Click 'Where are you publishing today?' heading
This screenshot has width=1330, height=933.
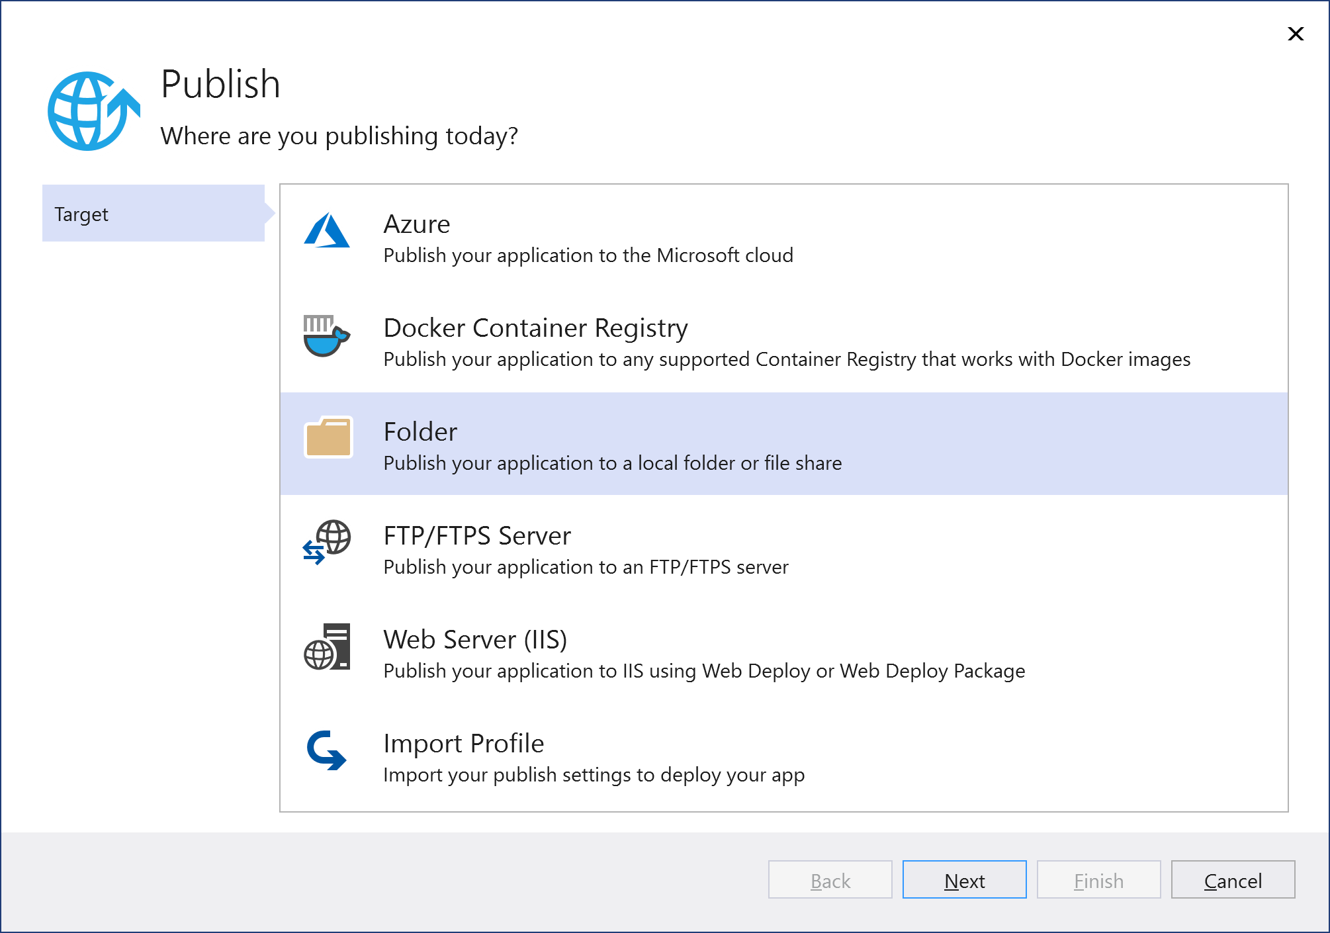pos(339,136)
